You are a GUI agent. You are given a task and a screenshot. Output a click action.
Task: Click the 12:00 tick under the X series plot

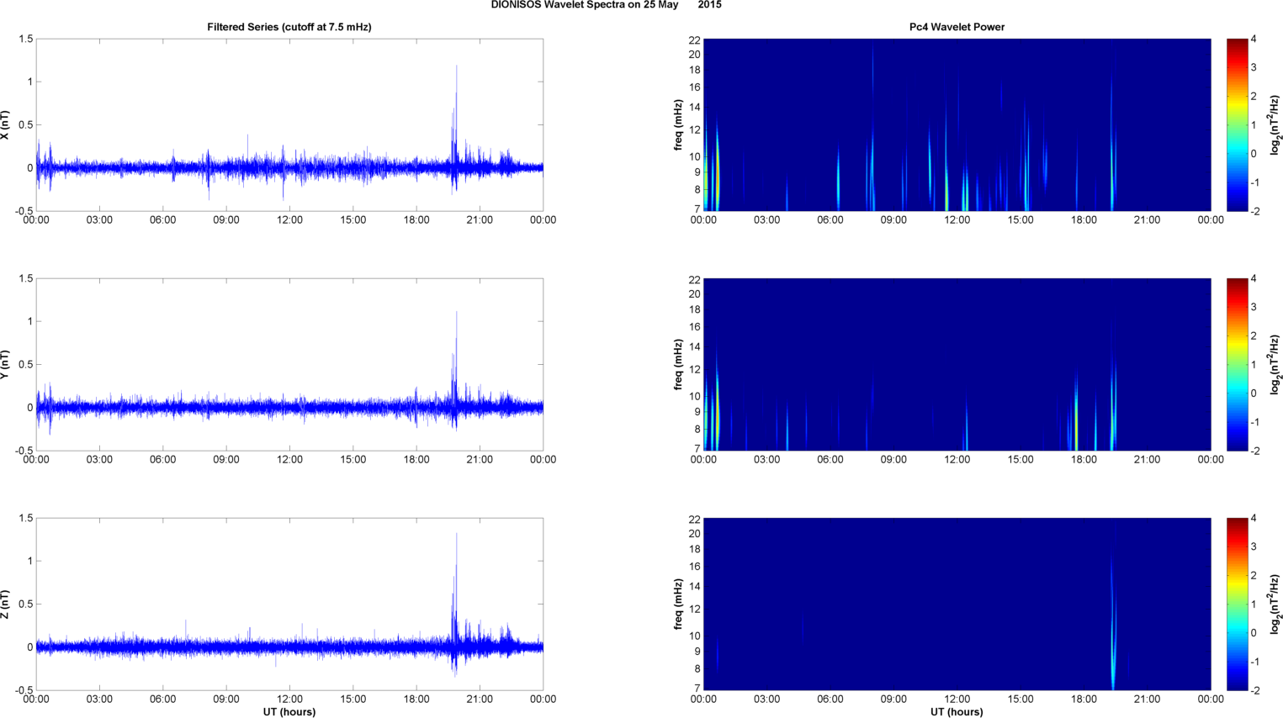point(289,220)
